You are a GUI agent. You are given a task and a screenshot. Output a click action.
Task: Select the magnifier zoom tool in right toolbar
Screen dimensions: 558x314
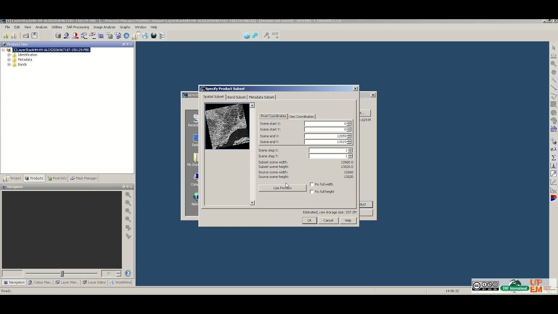point(554,64)
